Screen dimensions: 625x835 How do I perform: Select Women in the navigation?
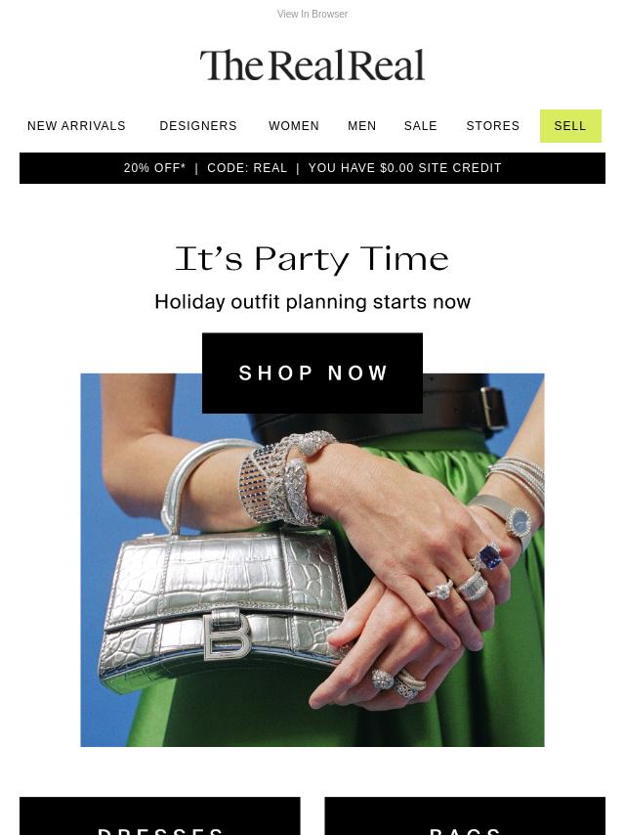coord(294,126)
